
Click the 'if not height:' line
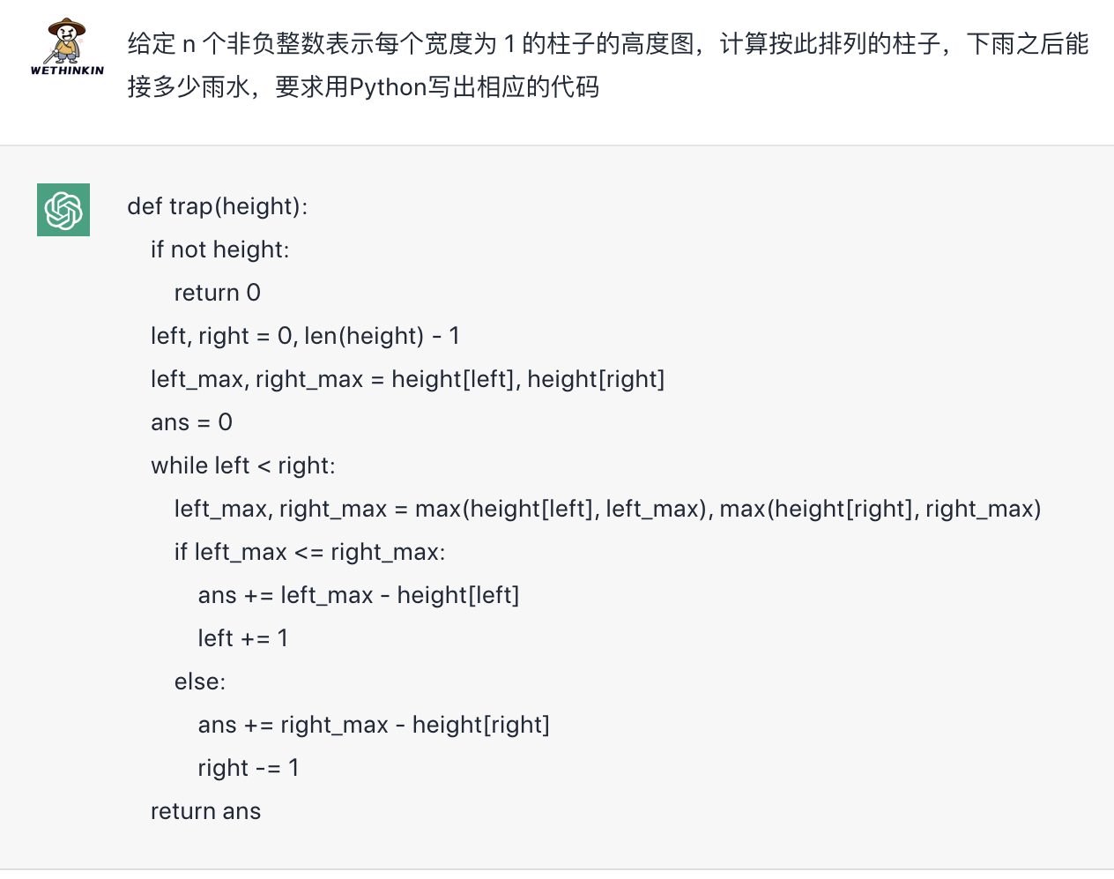coord(219,250)
